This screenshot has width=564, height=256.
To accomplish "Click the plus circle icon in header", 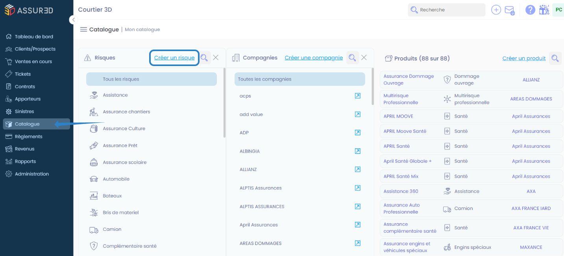I will (496, 10).
